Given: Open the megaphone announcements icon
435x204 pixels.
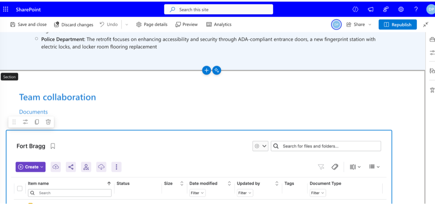Looking at the screenshot, I should [371, 10].
